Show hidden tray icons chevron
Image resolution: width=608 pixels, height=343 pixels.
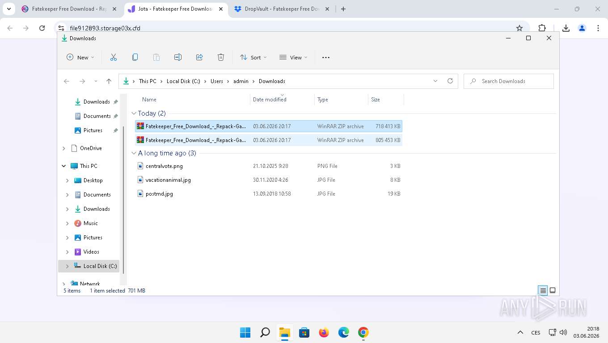tap(520, 333)
